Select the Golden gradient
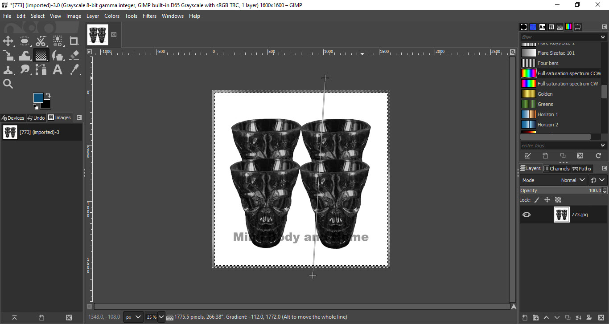 545,94
